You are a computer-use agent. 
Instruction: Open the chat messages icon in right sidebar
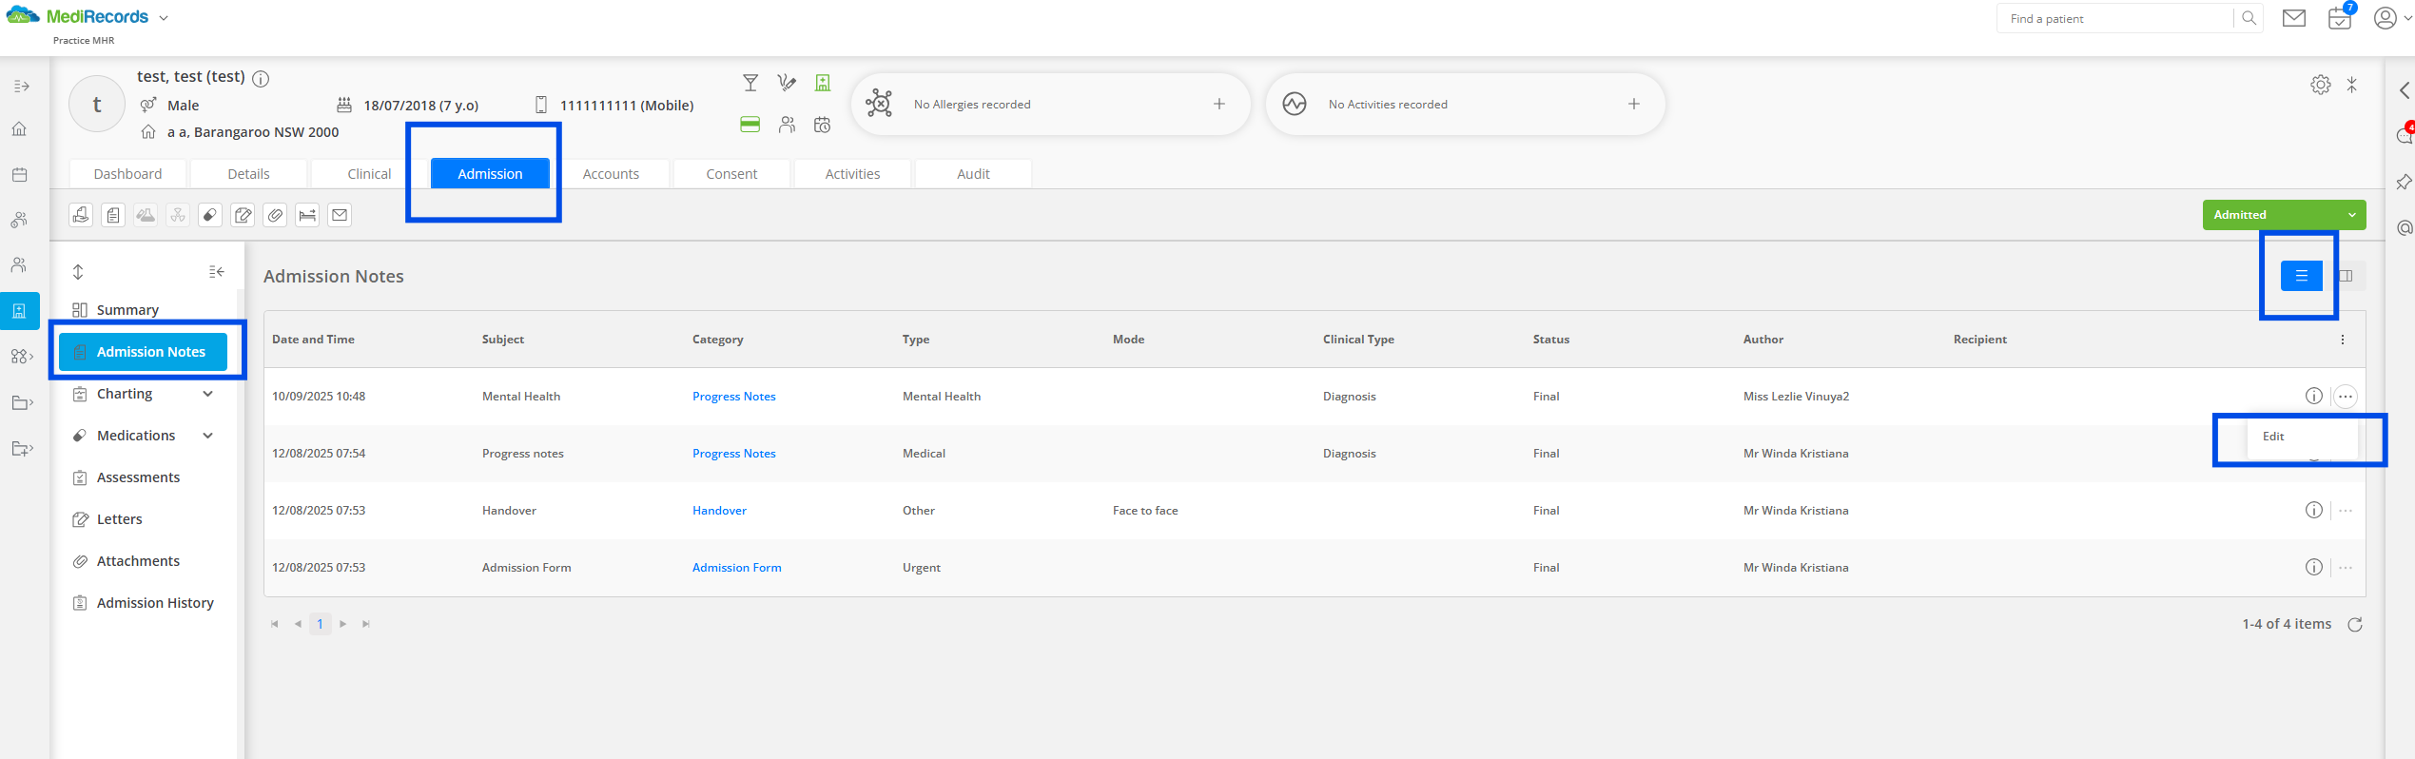pos(2404,136)
